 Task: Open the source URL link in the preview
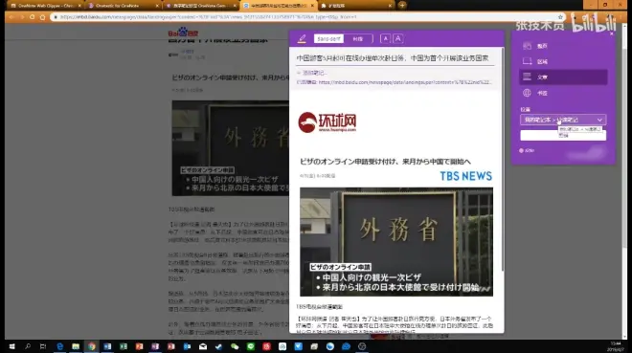coord(405,82)
